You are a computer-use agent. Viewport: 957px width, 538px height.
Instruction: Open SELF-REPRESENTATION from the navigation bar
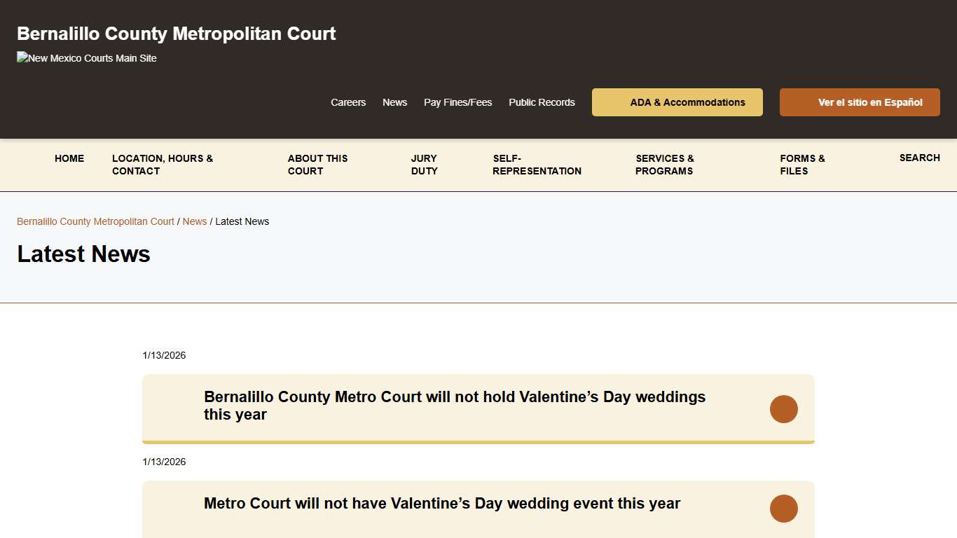pos(537,165)
